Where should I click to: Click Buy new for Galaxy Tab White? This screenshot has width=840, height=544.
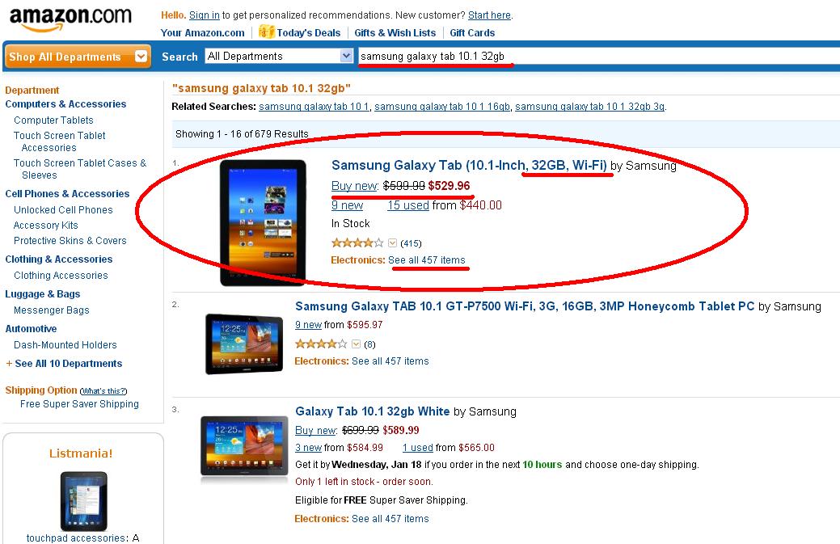[315, 430]
